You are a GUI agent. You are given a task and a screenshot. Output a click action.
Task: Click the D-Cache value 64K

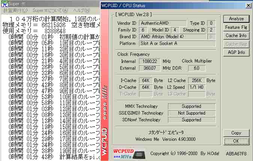146,87
